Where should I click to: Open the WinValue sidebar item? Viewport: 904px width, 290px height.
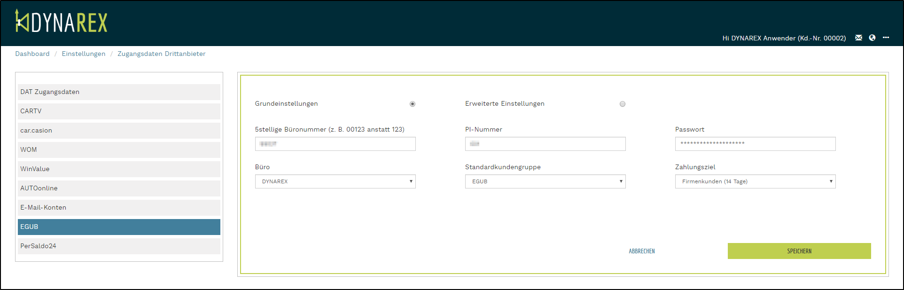[119, 169]
